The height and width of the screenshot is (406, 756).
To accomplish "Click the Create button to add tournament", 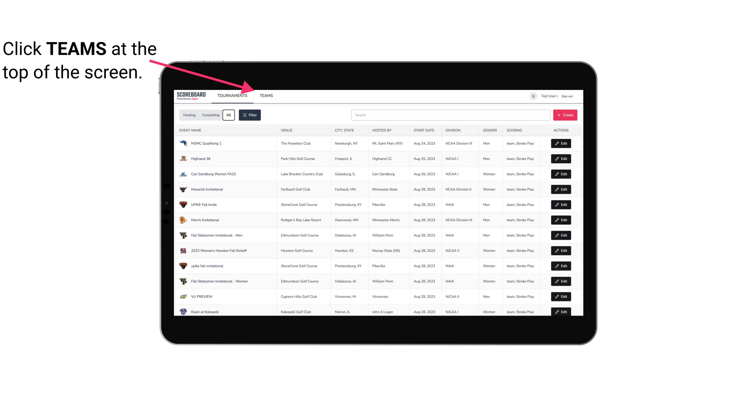I will click(x=565, y=115).
